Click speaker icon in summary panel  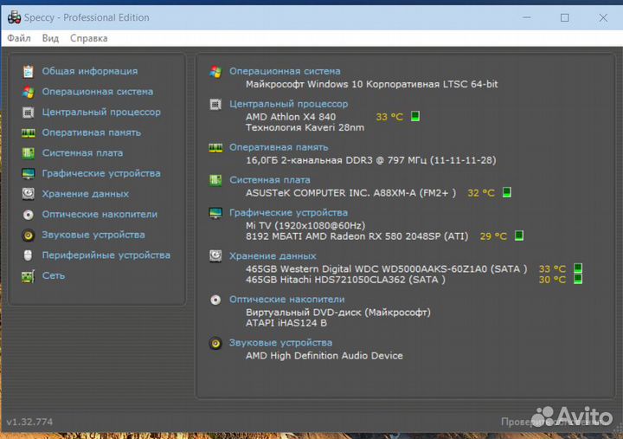click(x=215, y=343)
